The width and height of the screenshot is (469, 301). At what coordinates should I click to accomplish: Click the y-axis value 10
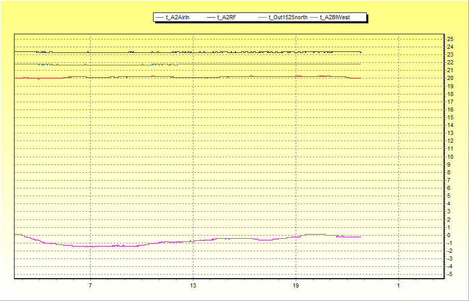tap(450, 157)
